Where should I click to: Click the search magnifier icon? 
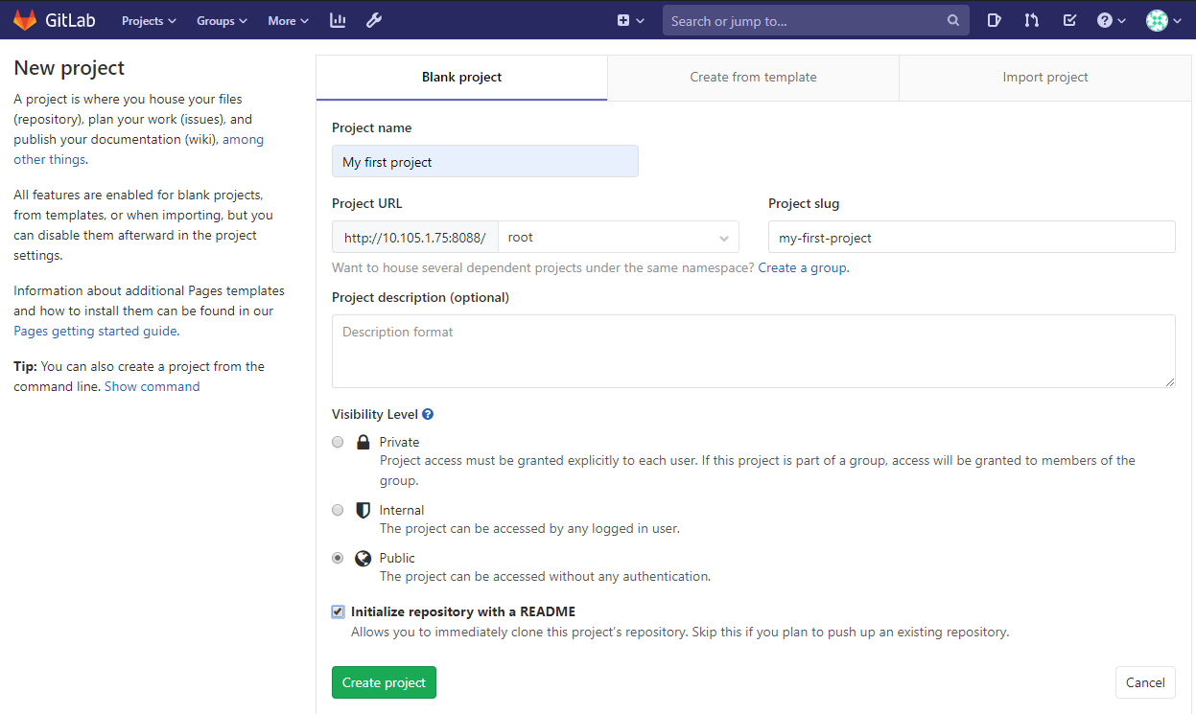tap(952, 20)
